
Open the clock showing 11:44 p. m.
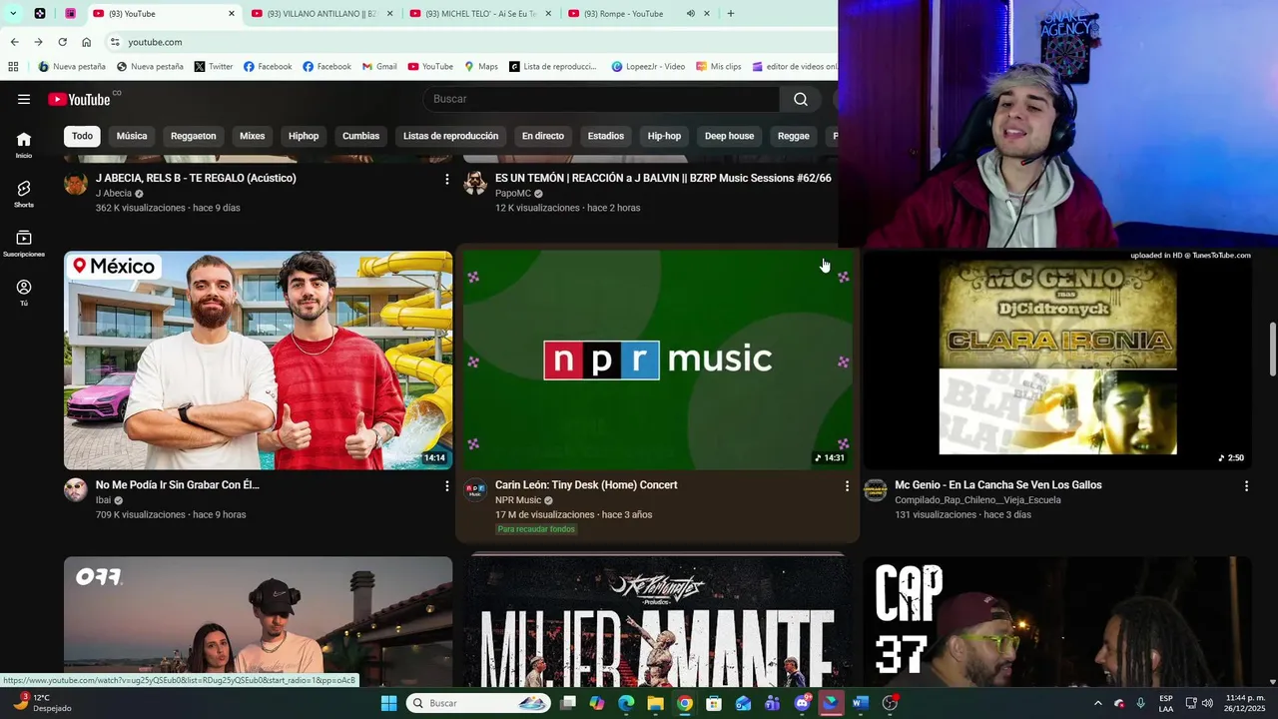[1245, 697]
